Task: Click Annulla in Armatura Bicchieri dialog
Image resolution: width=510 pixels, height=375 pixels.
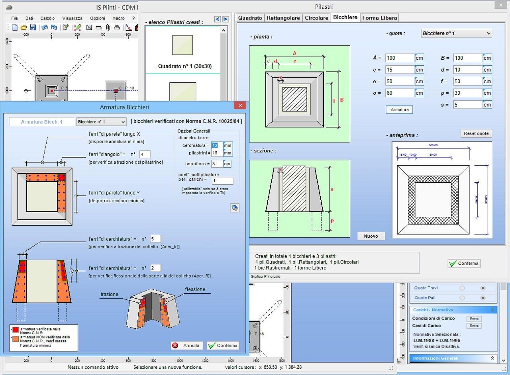Action: tap(187, 346)
